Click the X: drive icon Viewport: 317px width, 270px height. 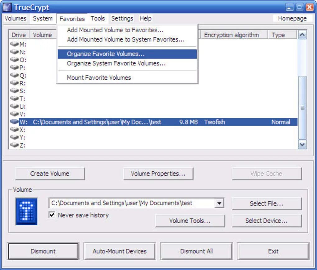[x=14, y=130]
